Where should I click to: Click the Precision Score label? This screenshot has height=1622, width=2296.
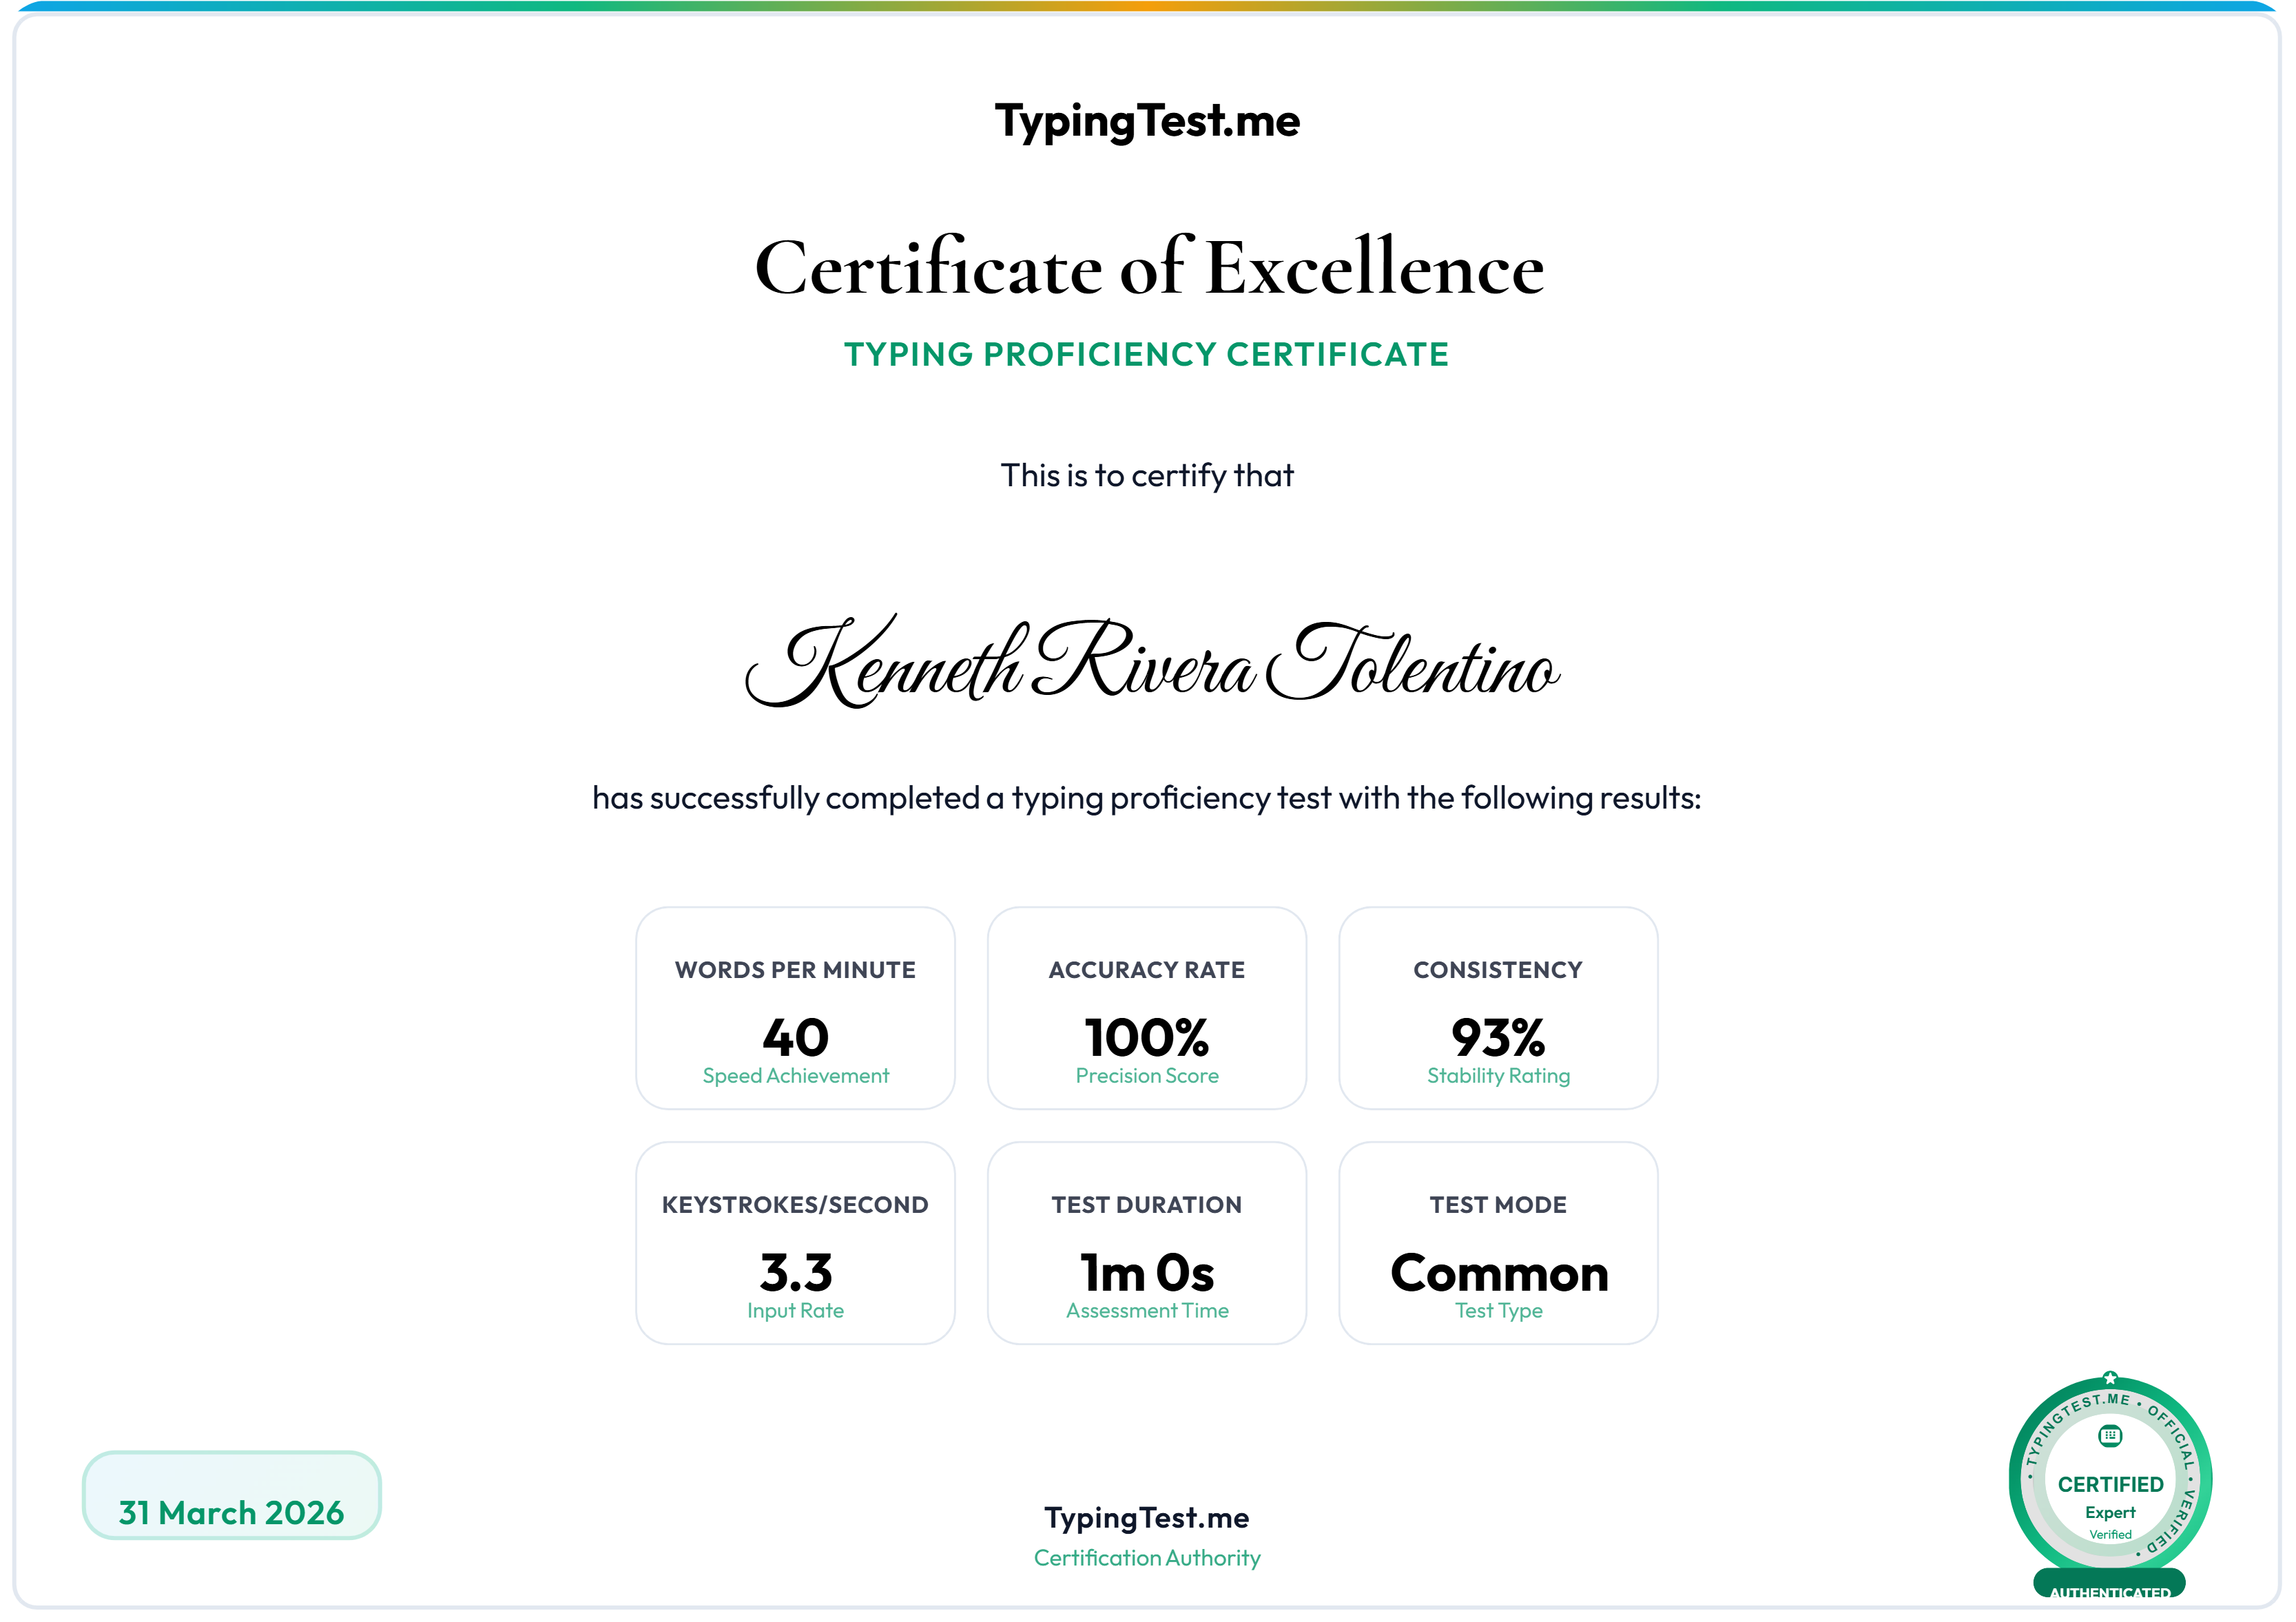coord(1147,1076)
